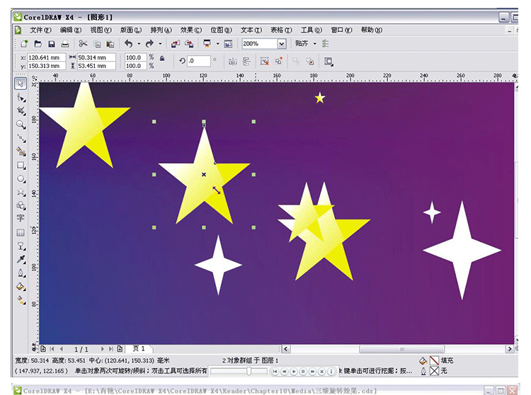This screenshot has height=395, width=531.
Task: Select the Interactive Blend tool
Action: [x=21, y=246]
